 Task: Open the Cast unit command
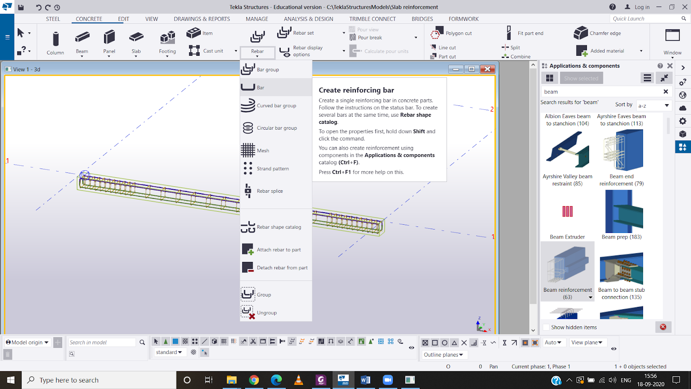206,51
